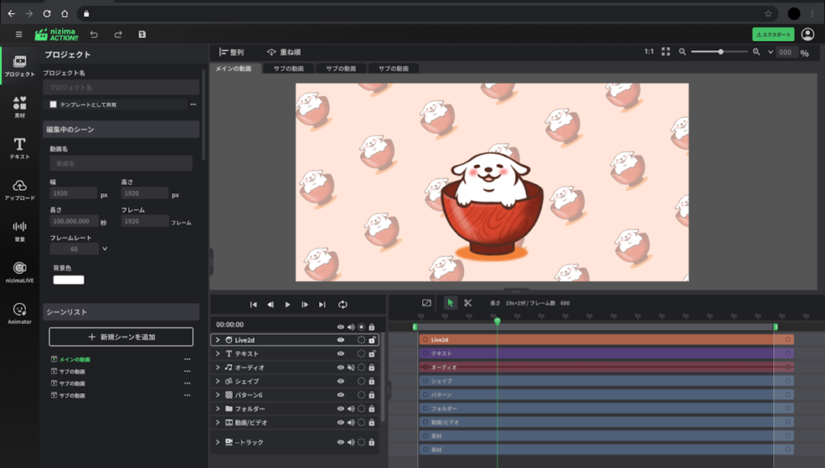Open the アップロード sidebar panel
The width and height of the screenshot is (825, 468).
19,190
